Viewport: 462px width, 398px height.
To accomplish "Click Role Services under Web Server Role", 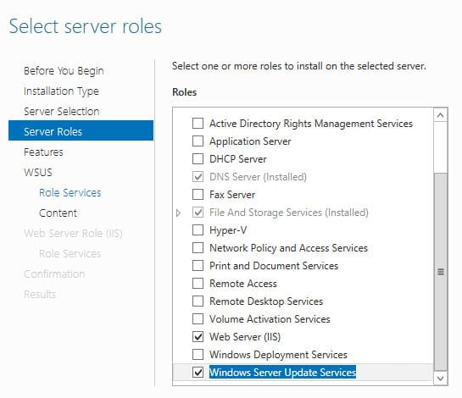I will pyautogui.click(x=70, y=253).
